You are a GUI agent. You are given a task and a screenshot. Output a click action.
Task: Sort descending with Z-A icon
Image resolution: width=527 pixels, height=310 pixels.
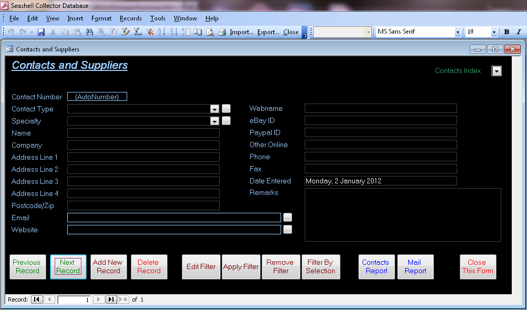pos(174,32)
